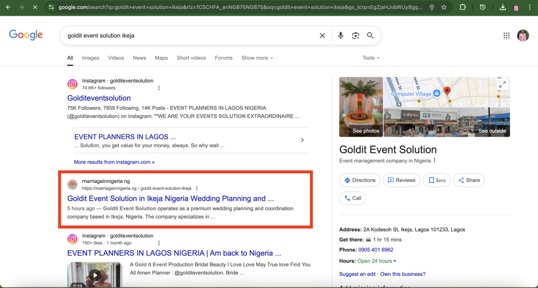This screenshot has height=288, width=538.
Task: Click the browser address bar URL
Action: coord(240,7)
